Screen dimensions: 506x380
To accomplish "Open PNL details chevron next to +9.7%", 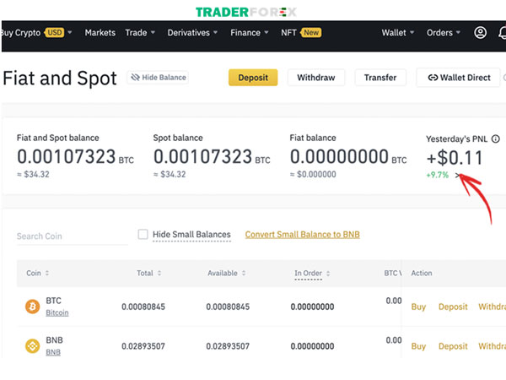I will pyautogui.click(x=457, y=175).
